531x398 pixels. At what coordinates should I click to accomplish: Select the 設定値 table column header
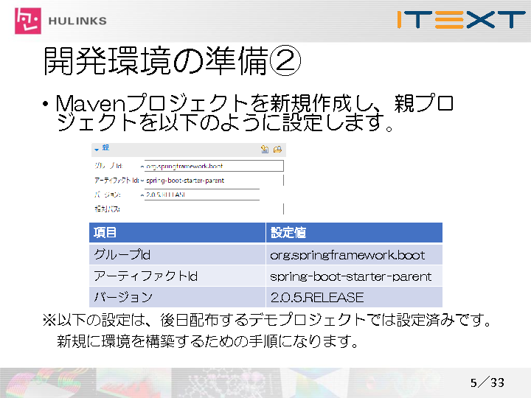click(354, 233)
